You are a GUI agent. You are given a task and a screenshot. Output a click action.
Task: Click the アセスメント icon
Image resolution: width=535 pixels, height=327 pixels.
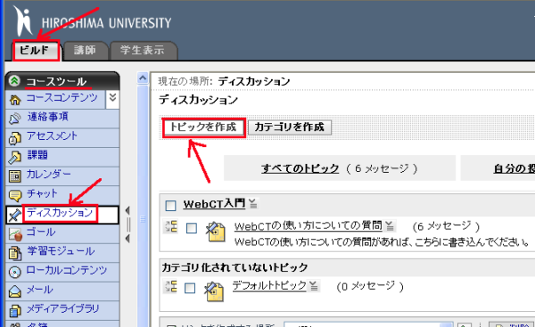click(x=14, y=138)
